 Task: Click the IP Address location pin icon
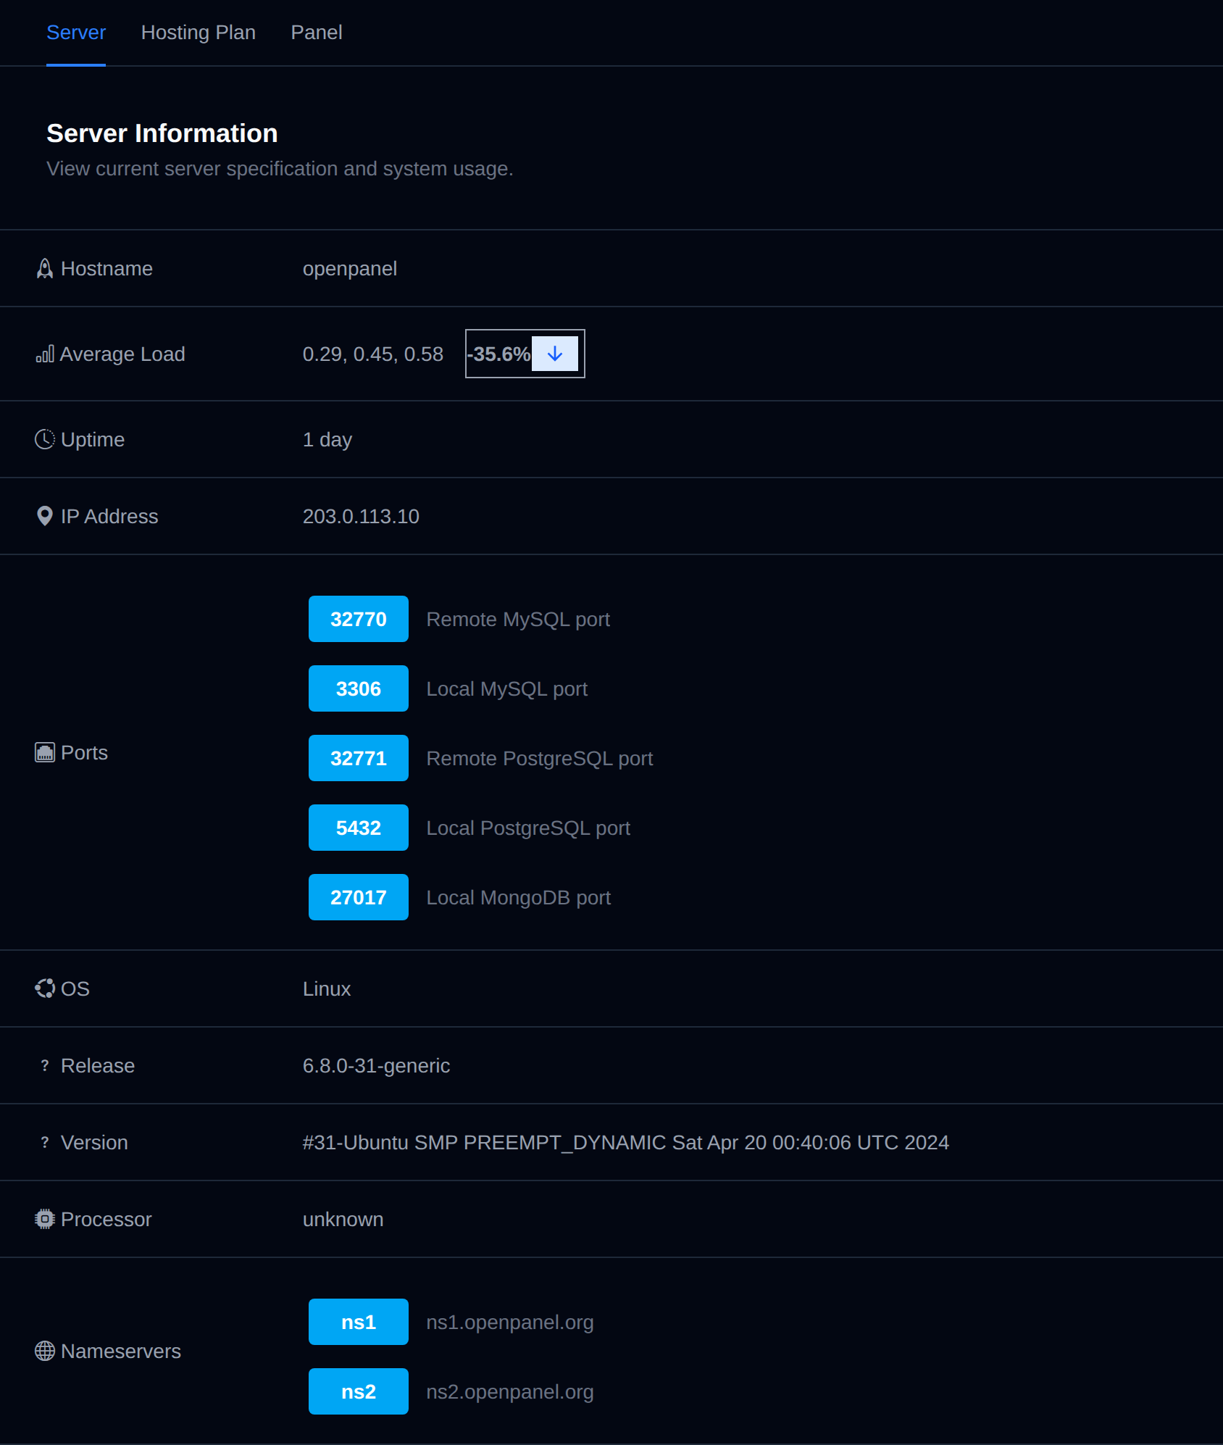[45, 517]
